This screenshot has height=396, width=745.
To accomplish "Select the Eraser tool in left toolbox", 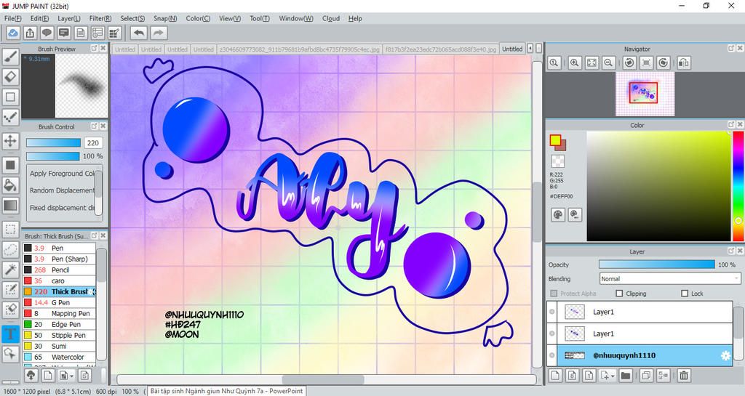I will [x=10, y=76].
